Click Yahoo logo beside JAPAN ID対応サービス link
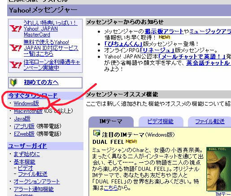 [16, 48]
